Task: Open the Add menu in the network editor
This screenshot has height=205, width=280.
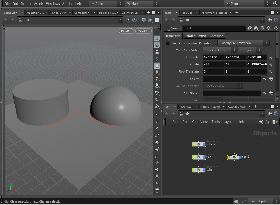Action: tap(176, 122)
